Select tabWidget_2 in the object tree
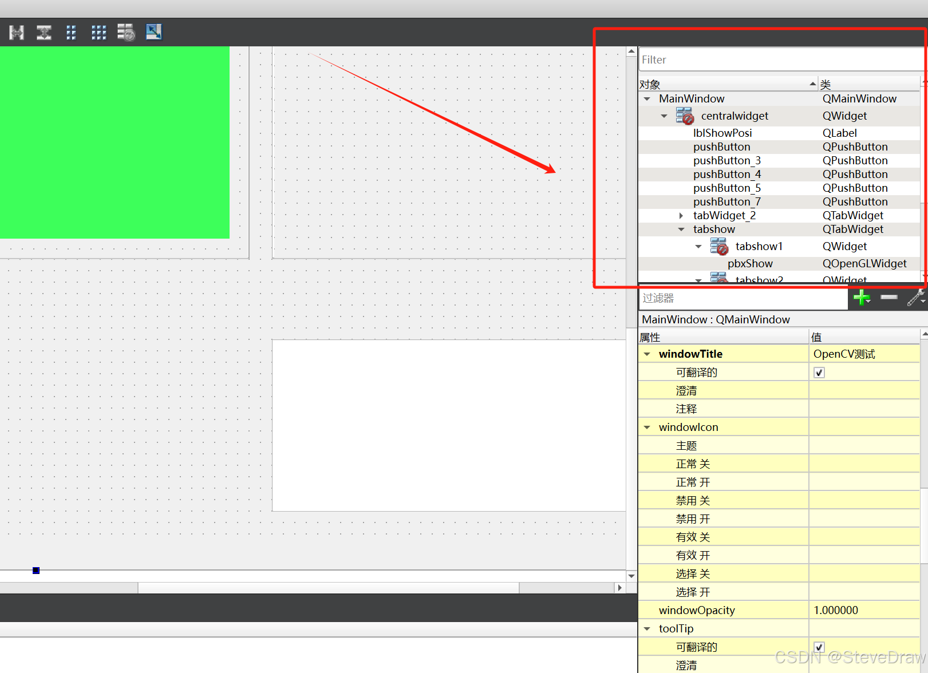928x673 pixels. coord(724,216)
